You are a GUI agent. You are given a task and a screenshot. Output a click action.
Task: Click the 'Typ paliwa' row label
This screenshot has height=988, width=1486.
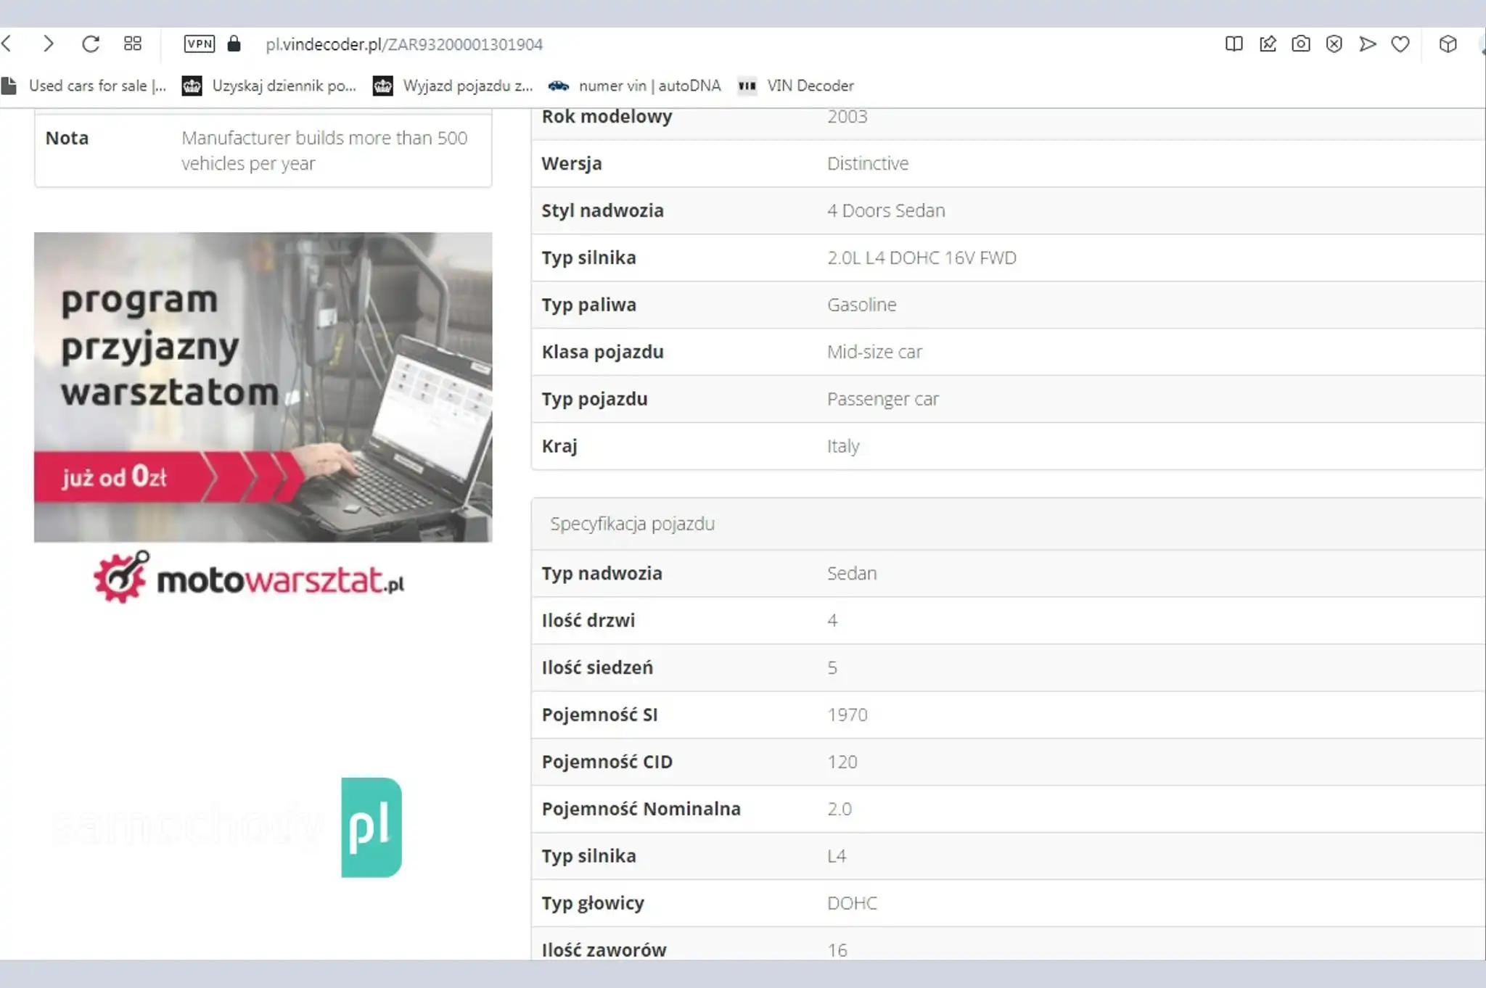[588, 305]
